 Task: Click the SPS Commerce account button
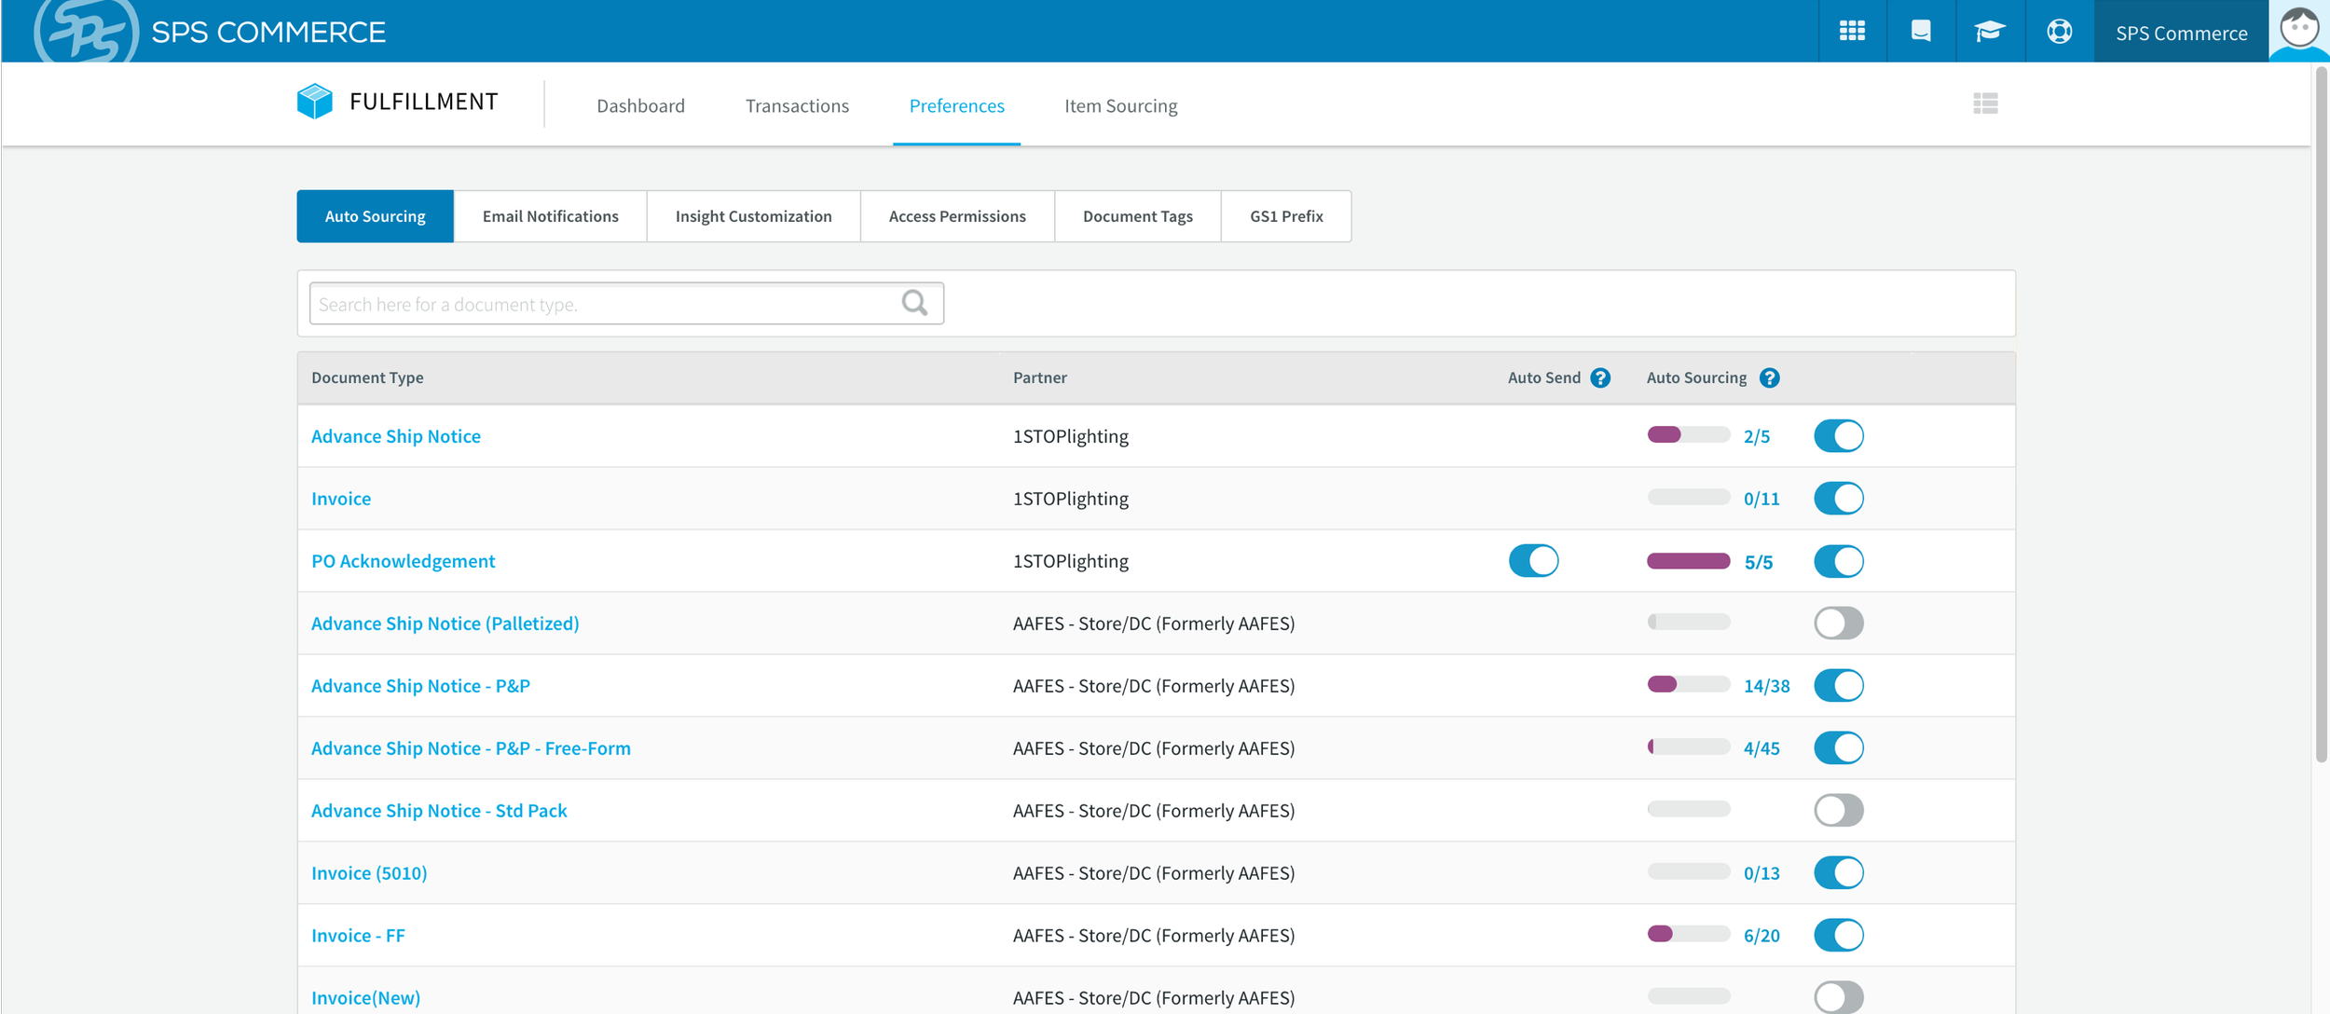(x=2181, y=32)
